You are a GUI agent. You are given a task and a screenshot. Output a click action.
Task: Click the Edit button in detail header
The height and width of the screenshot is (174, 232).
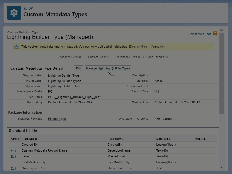point(79,68)
